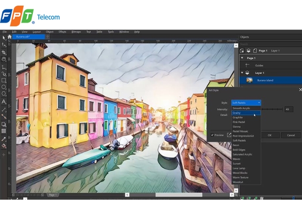302x216 pixels.
Task: Select the Rectangle tool
Action: 3,80
